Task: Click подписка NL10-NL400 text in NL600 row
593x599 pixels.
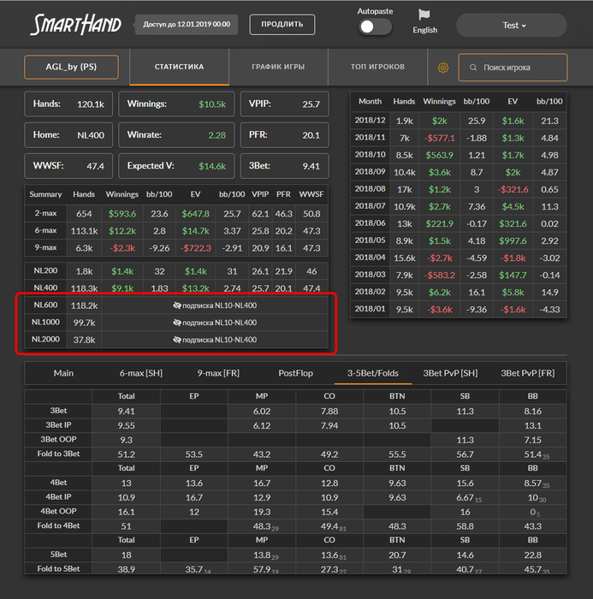Action: point(219,305)
